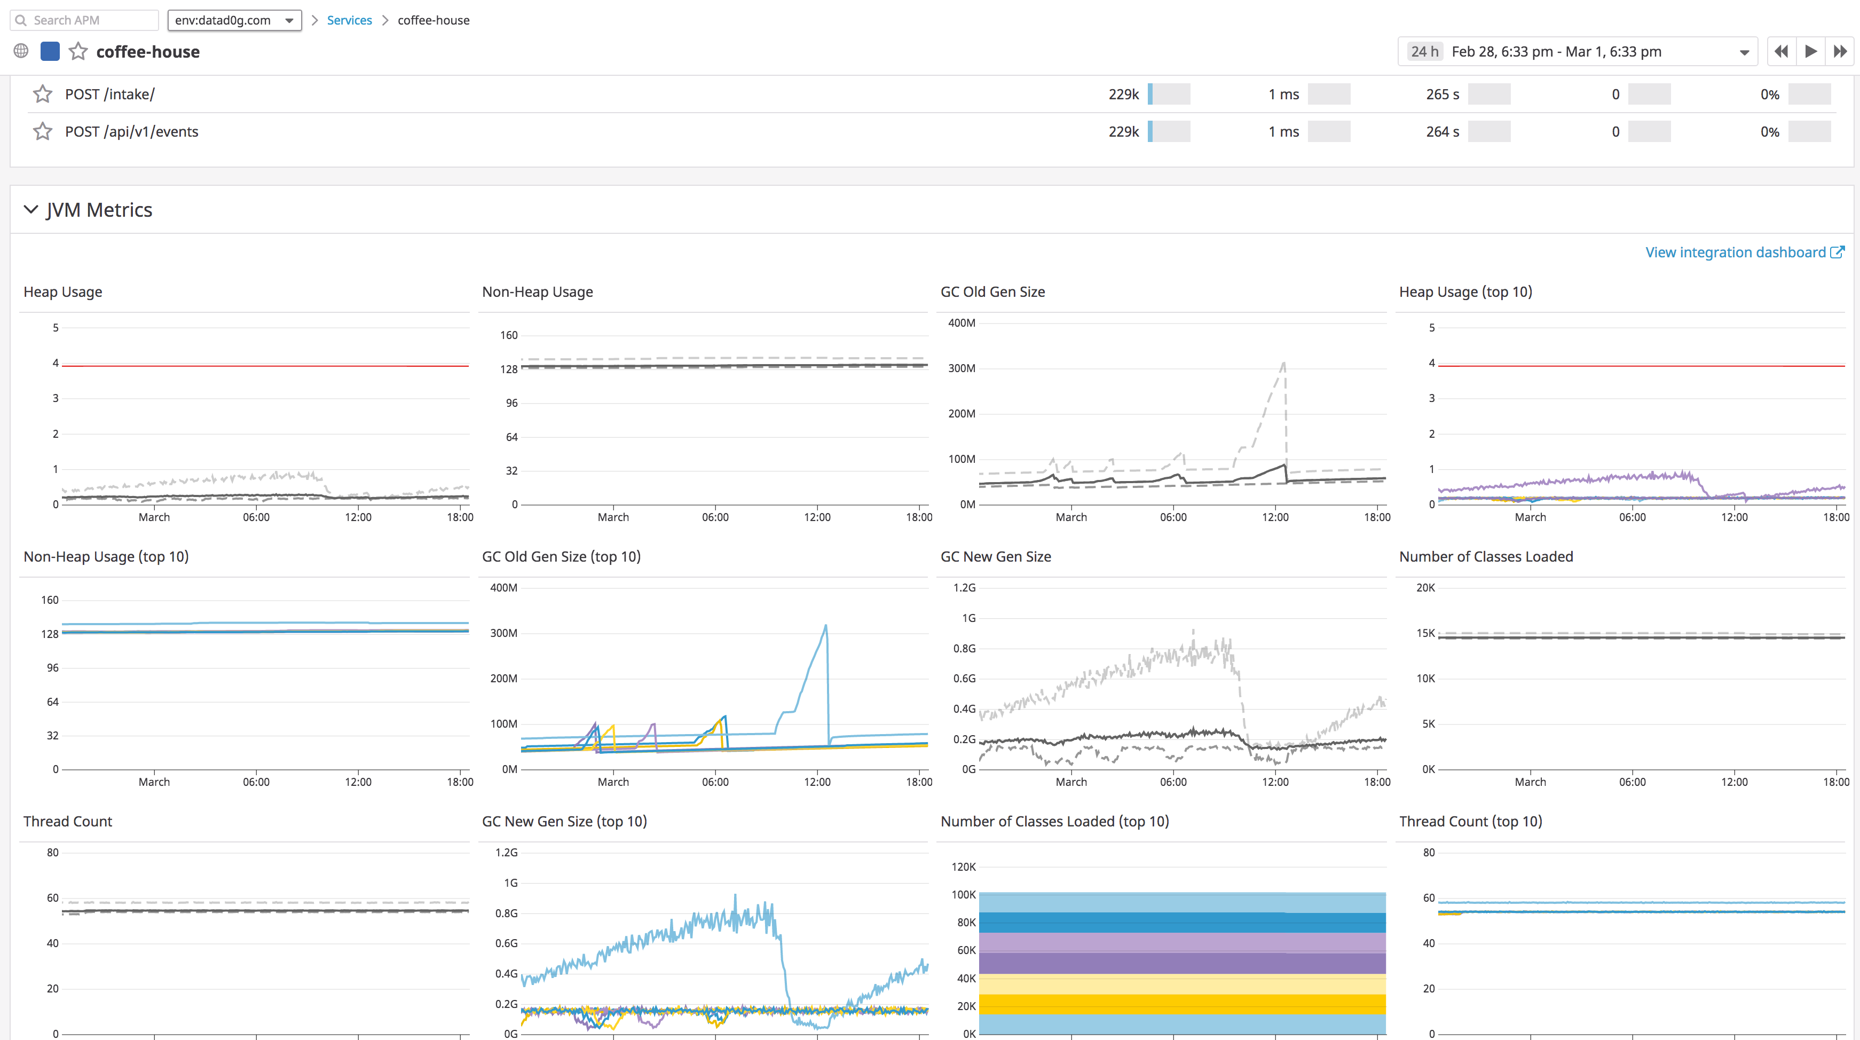Star the coffee-house service
1860x1040 pixels.
78,51
